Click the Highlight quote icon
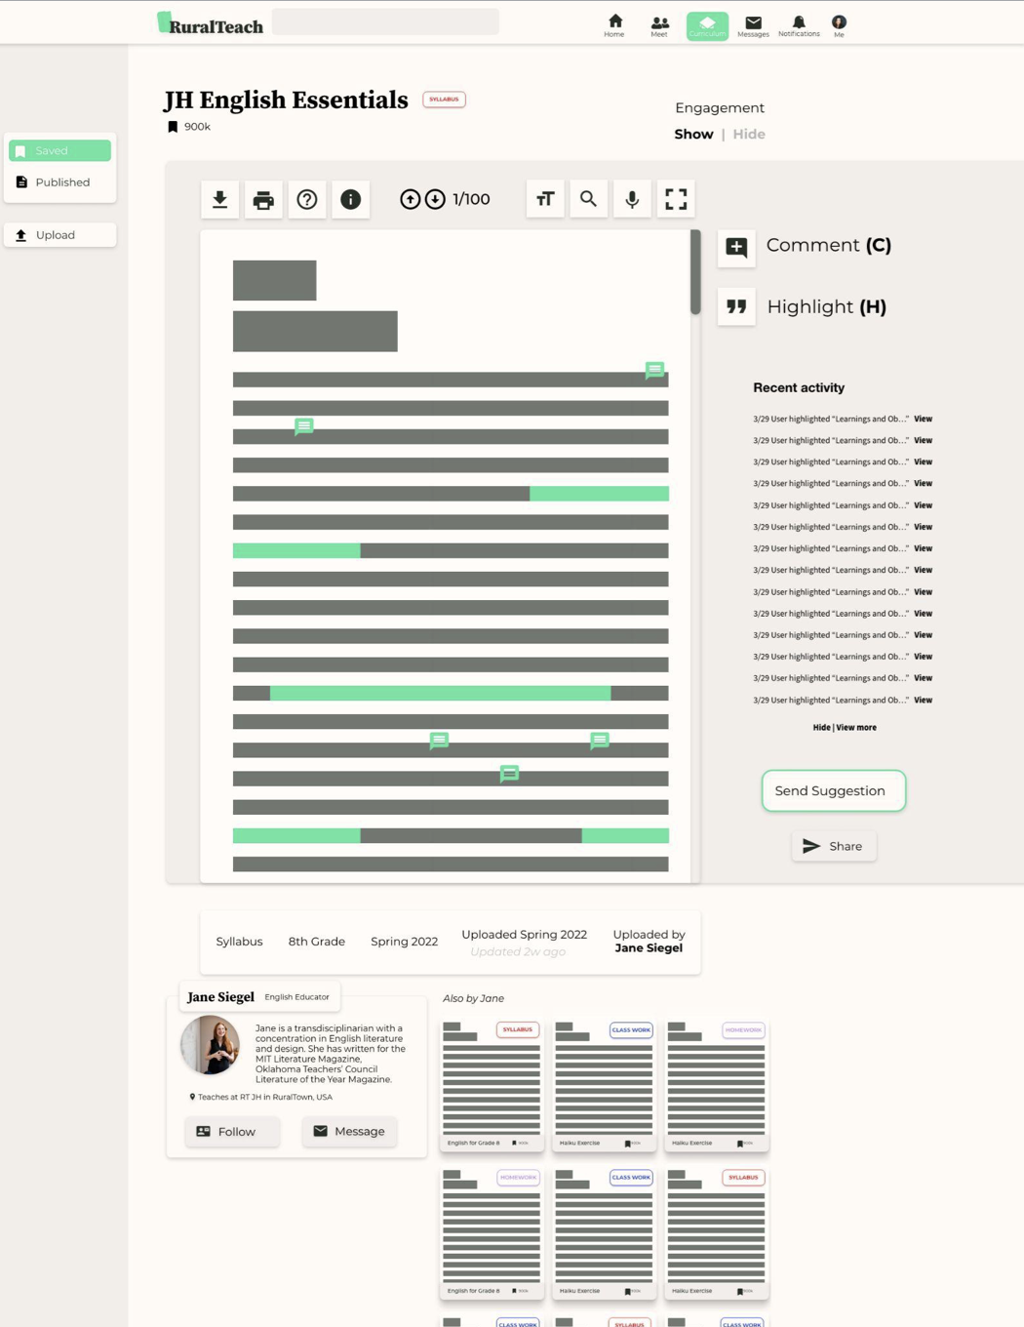Screen dimensions: 1024x1327 click(736, 306)
